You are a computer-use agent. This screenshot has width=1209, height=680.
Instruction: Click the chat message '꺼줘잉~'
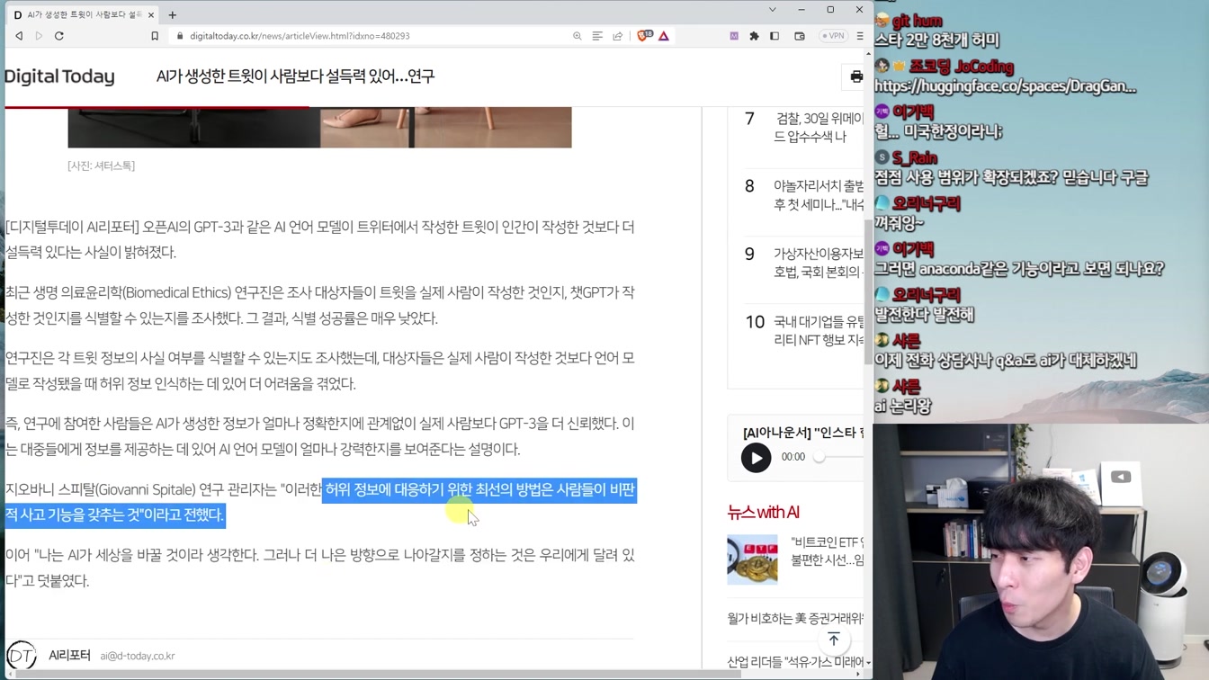pyautogui.click(x=899, y=224)
